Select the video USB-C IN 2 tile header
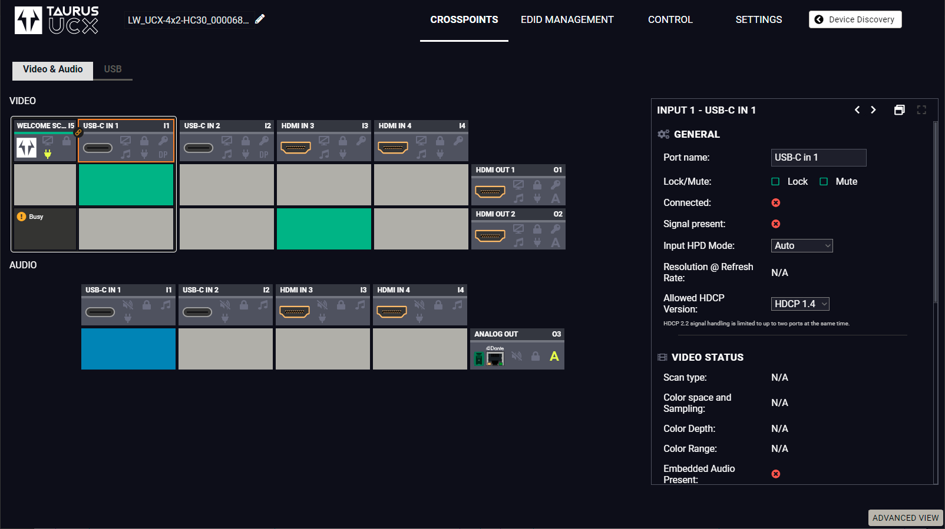The width and height of the screenshot is (945, 529). pos(227,126)
